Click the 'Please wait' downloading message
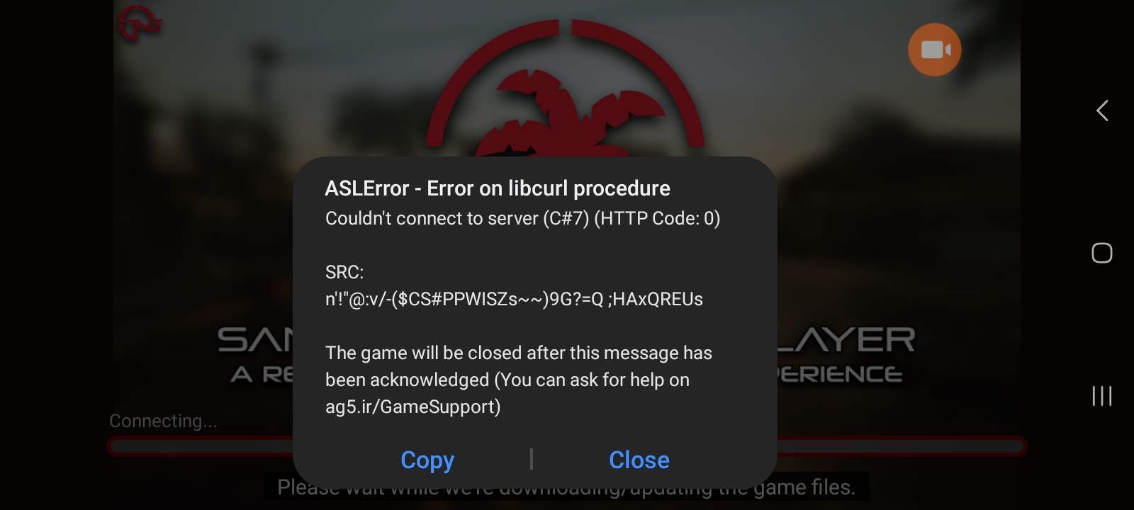The height and width of the screenshot is (510, 1134). pos(566,488)
